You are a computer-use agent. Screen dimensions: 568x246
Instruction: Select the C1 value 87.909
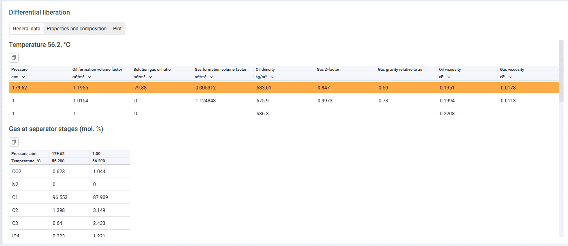tap(100, 197)
